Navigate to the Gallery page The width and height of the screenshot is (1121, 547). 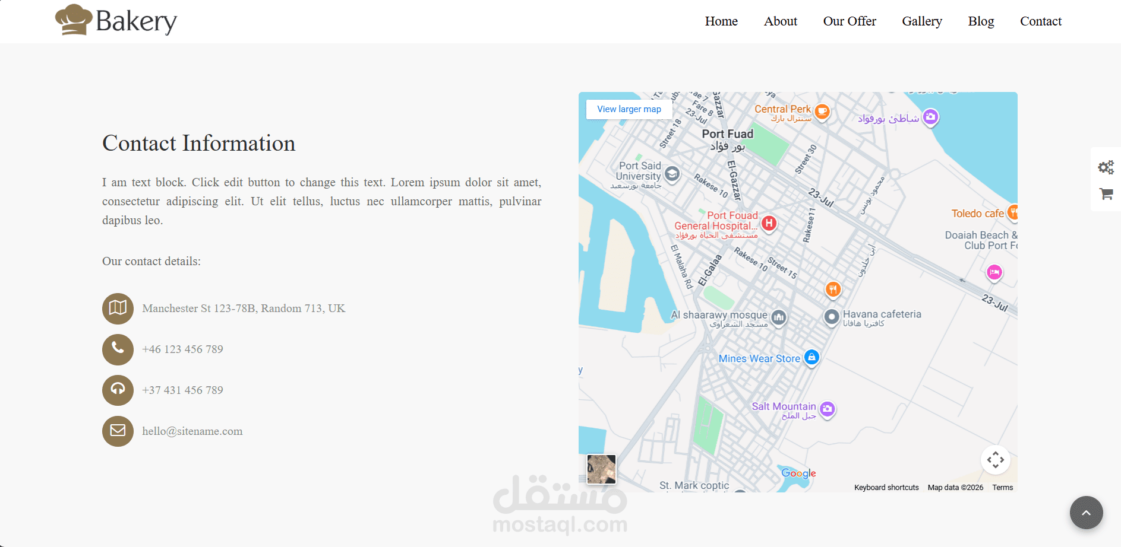pyautogui.click(x=922, y=21)
